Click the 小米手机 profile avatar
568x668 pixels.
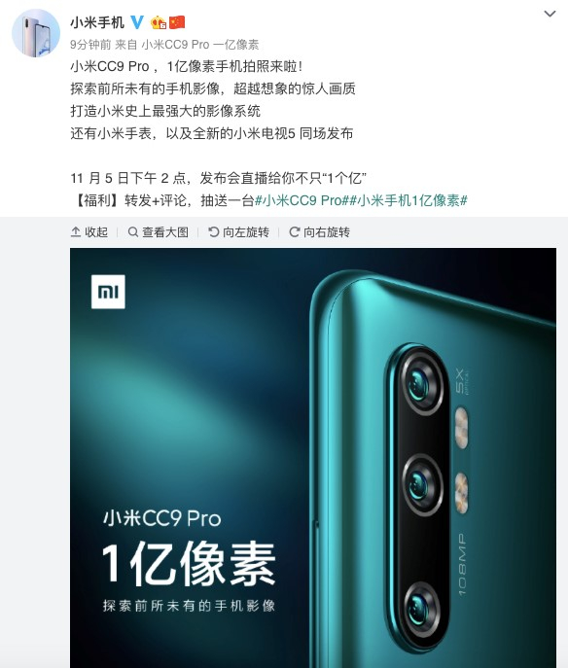36,33
